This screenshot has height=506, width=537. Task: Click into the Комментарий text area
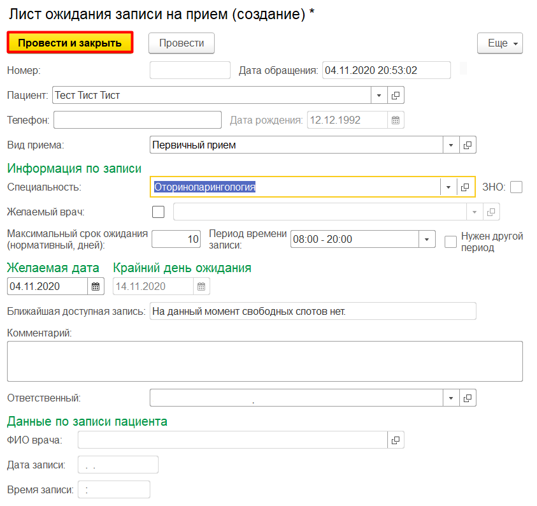[264, 361]
